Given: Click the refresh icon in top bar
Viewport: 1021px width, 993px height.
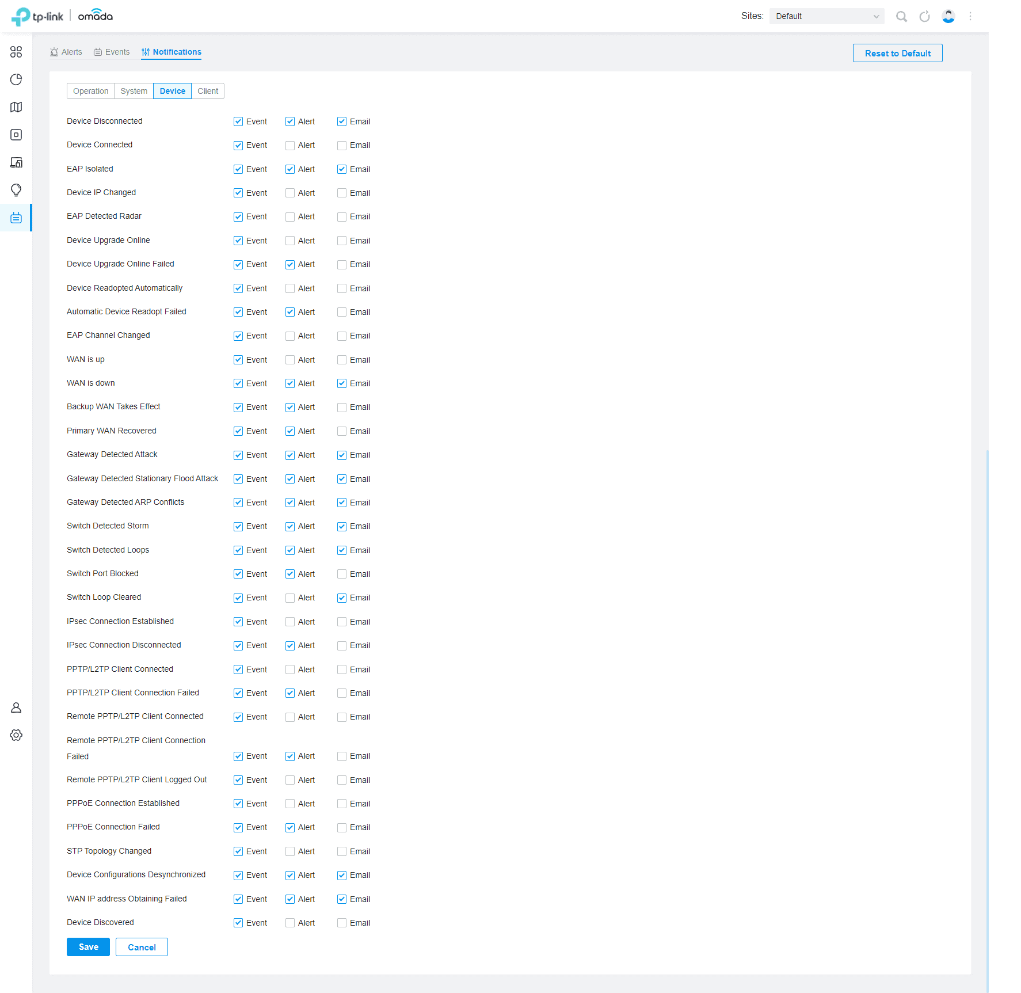Looking at the screenshot, I should click(x=925, y=17).
